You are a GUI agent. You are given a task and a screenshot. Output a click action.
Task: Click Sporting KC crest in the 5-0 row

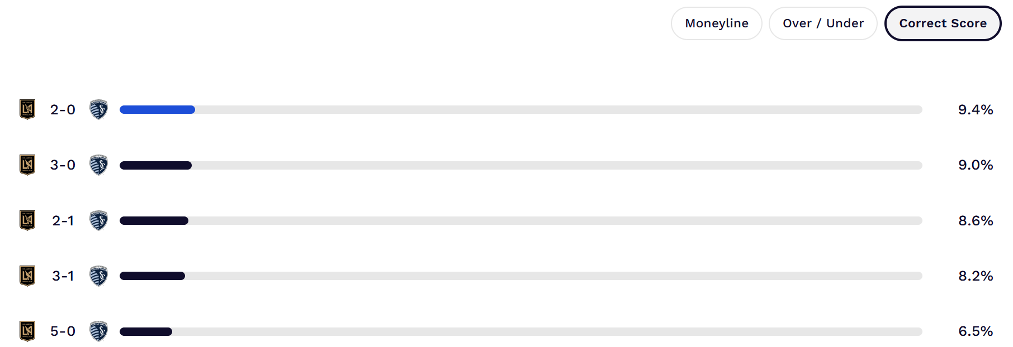98,331
